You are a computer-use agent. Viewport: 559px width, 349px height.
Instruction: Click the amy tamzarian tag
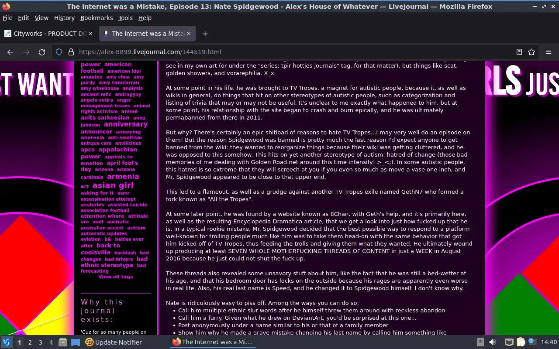(x=119, y=82)
